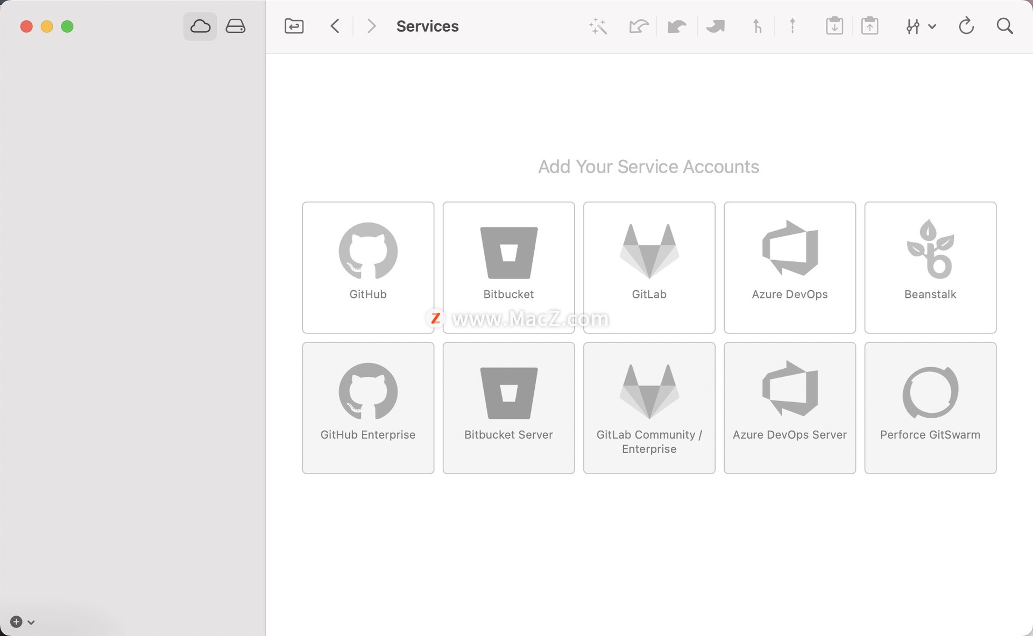Switch to cloud services view
The width and height of the screenshot is (1033, 636).
200,26
